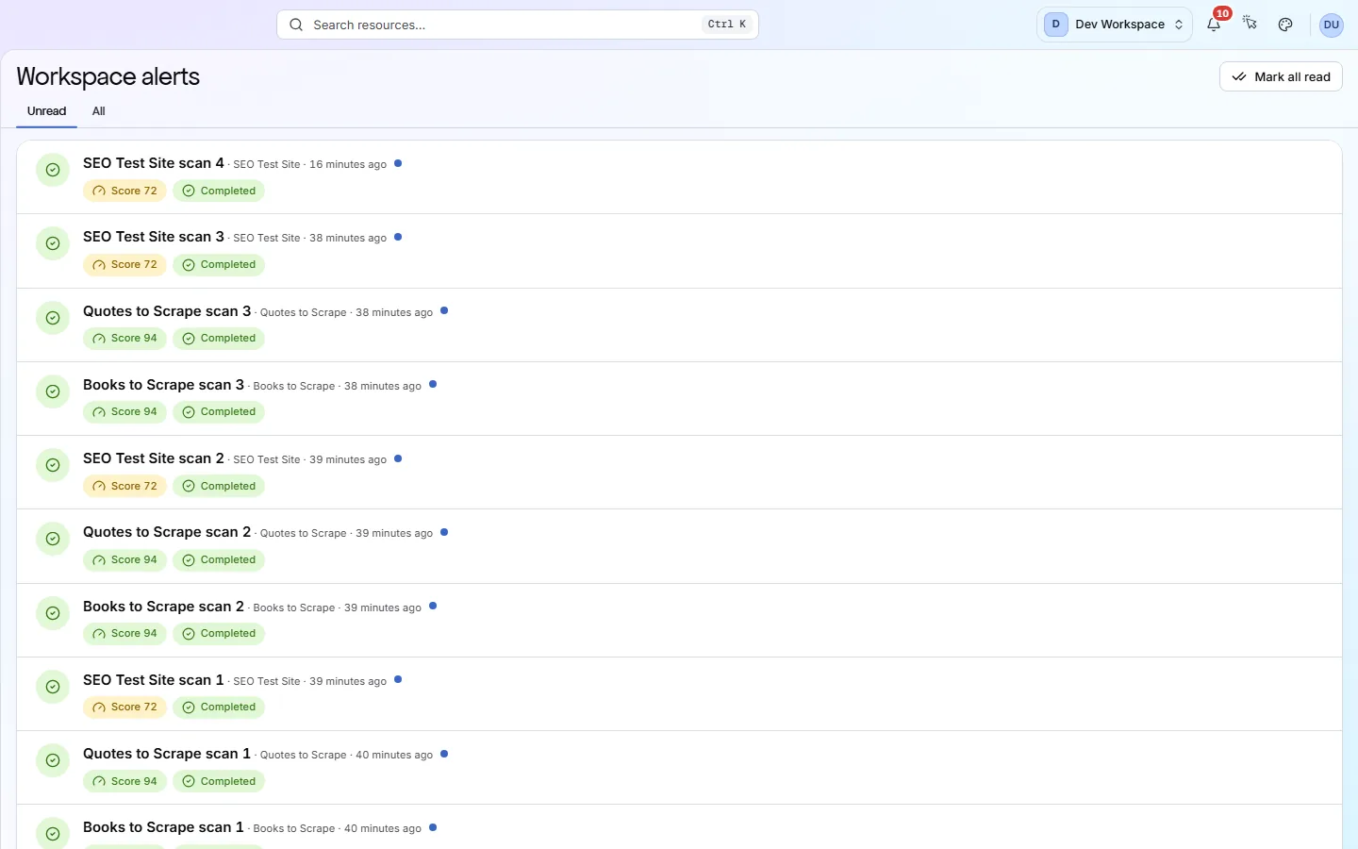The width and height of the screenshot is (1358, 849).
Task: Open the SEO Test Site scan 4 alert title
Action: (154, 163)
